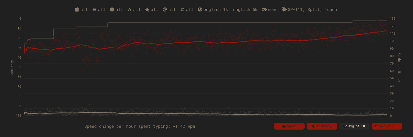Click the bars mode filter icon
This screenshot has height=137, width=413.
(94, 9)
